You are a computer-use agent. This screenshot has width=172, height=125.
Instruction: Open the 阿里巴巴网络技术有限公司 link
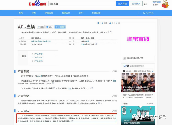(41, 41)
